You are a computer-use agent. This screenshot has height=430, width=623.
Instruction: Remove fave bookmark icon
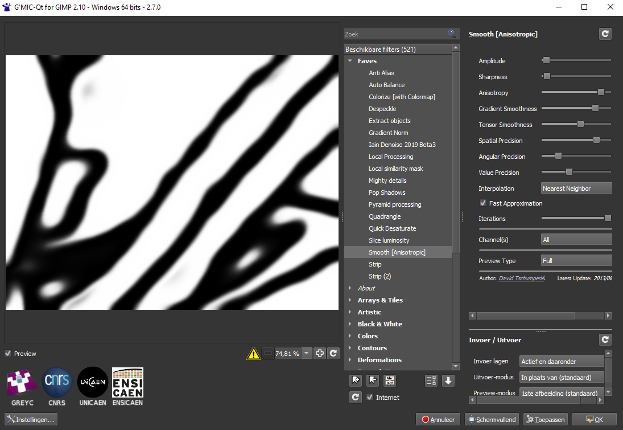(x=373, y=380)
